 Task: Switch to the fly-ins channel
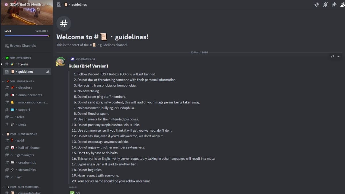(x=23, y=64)
